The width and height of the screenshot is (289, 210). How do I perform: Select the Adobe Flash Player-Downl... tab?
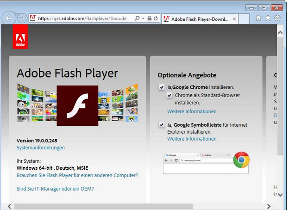click(200, 19)
